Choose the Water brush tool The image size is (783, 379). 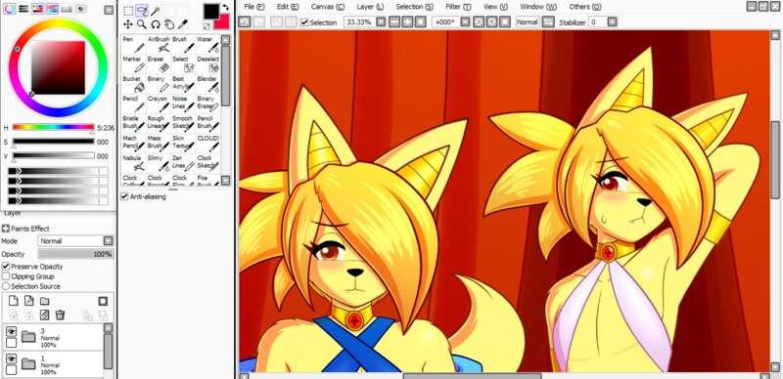(207, 44)
